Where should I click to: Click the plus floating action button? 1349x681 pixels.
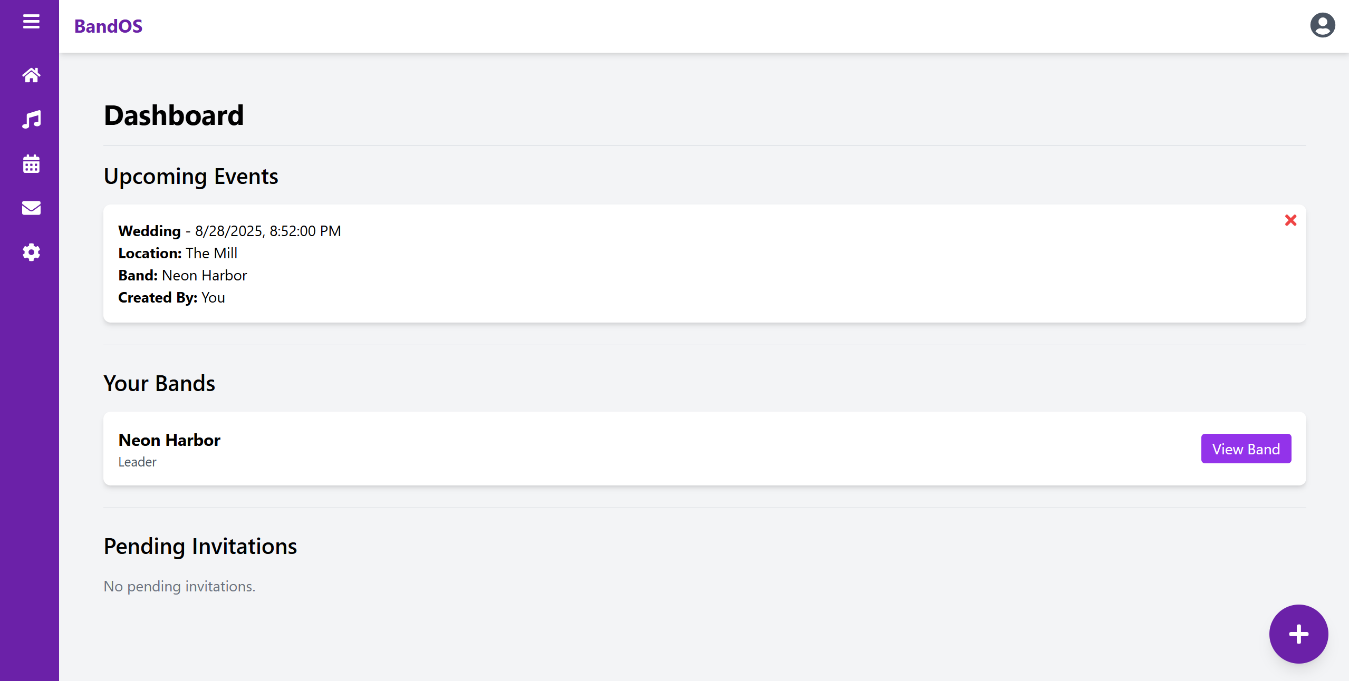(x=1298, y=634)
